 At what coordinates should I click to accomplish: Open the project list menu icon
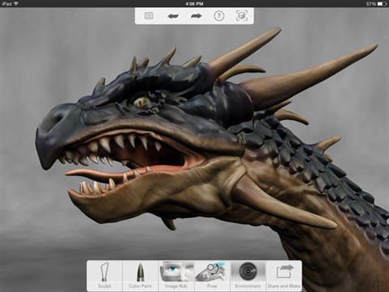pos(148,16)
